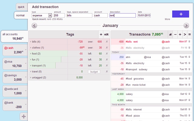The height and width of the screenshot is (121, 194).
Task: Click the date input field
Action: (144, 15)
